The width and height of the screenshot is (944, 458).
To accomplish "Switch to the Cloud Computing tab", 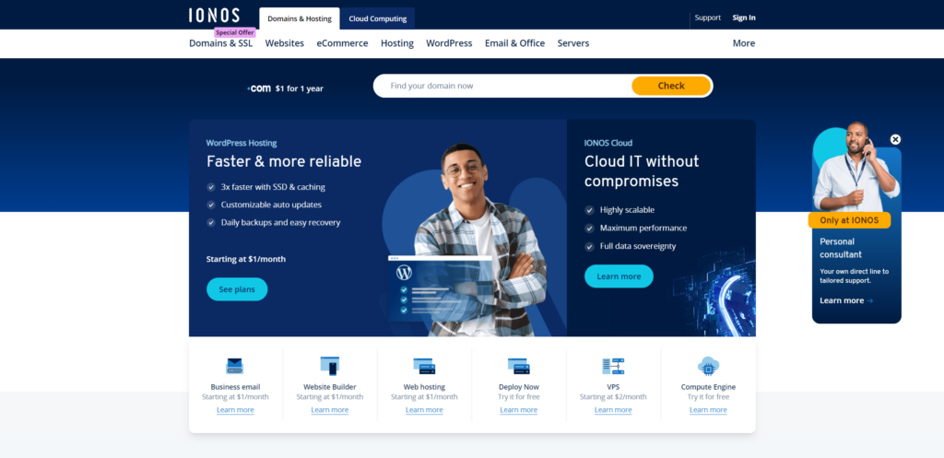I will (x=377, y=18).
